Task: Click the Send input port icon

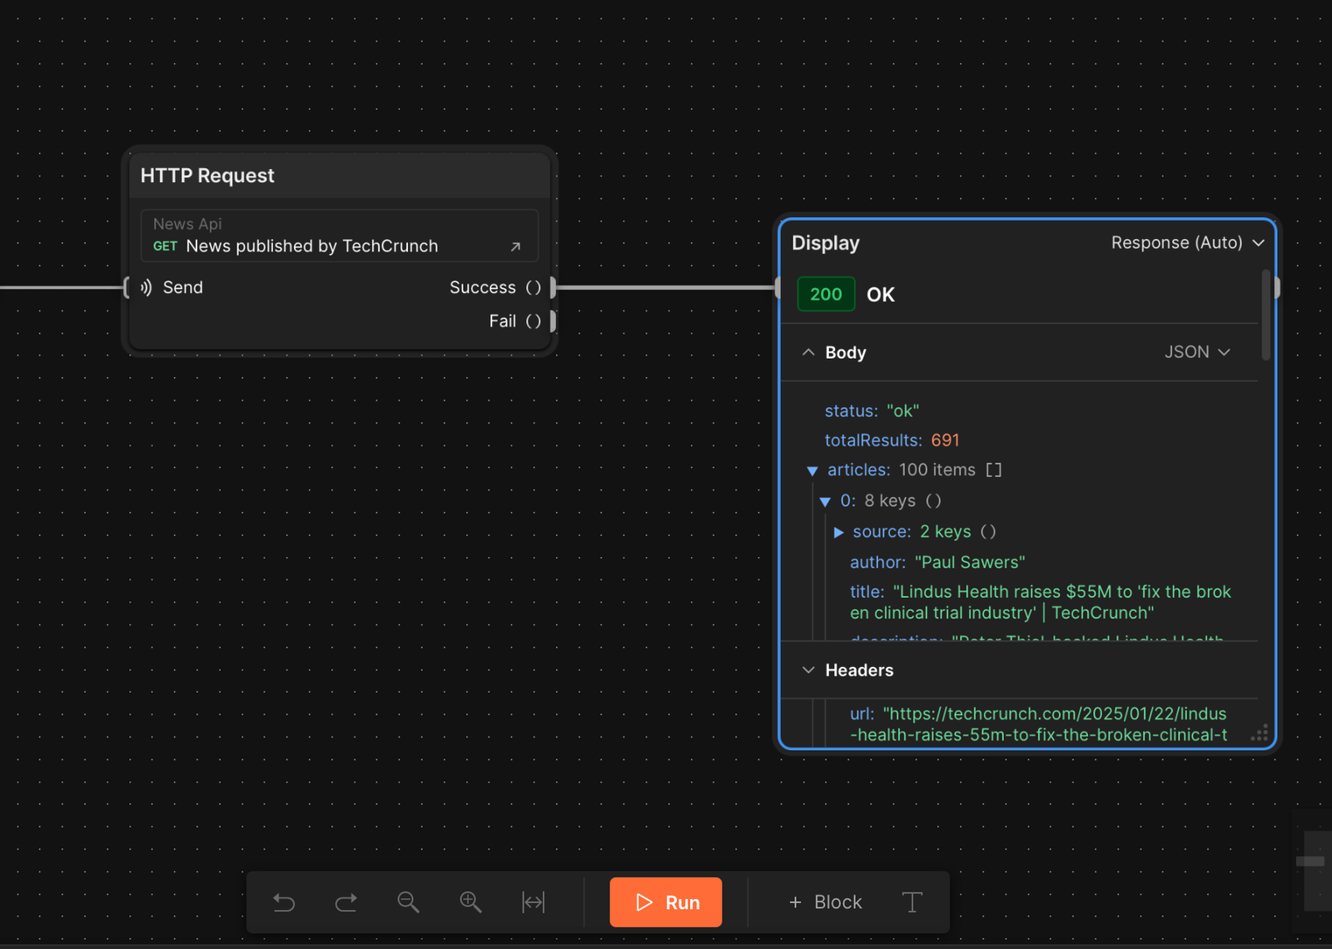Action: point(147,288)
